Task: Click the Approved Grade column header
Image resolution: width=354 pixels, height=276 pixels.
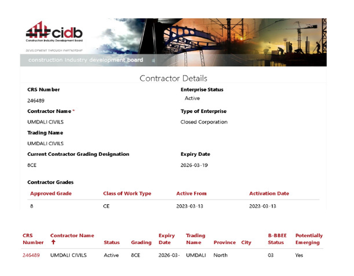Action: coord(51,193)
